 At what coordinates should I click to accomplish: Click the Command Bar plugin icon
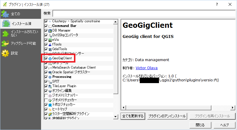click(x=50, y=26)
